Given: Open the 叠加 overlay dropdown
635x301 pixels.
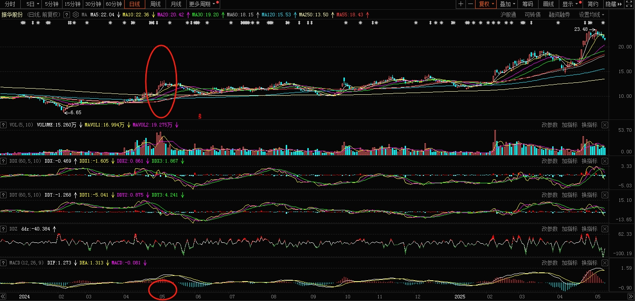Looking at the screenshot, I should pyautogui.click(x=507, y=4).
